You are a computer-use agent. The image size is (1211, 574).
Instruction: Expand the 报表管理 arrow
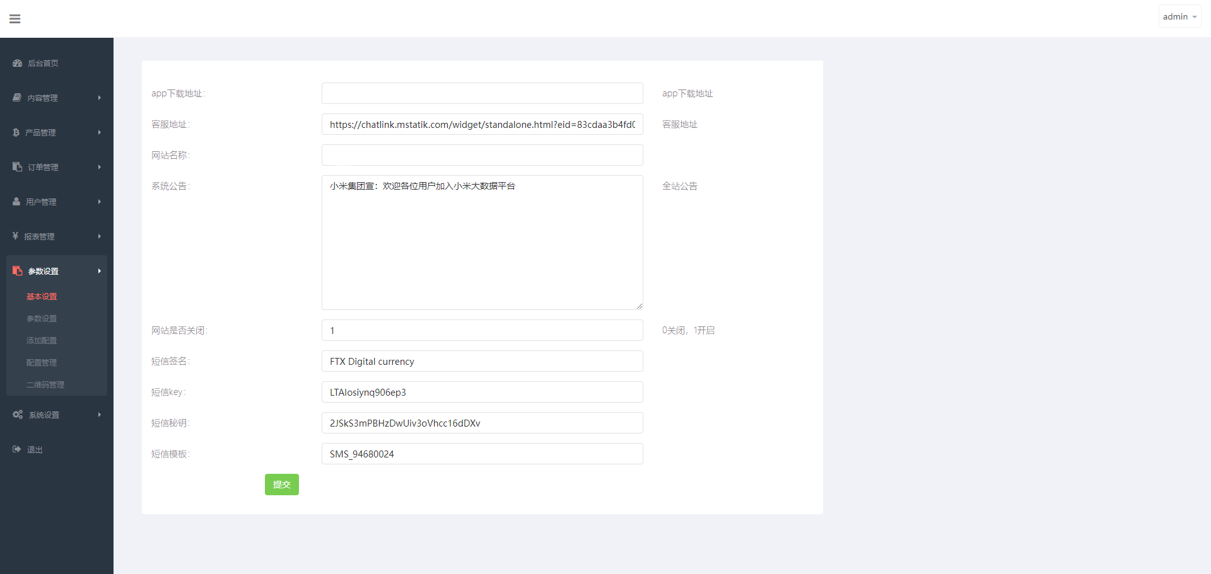click(x=99, y=236)
